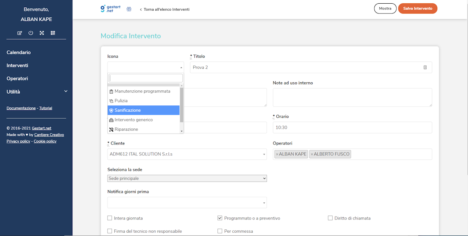Viewport: 468px width, 236px height.
Task: Tick the Diritto di chiamata checkbox
Action: [331, 218]
